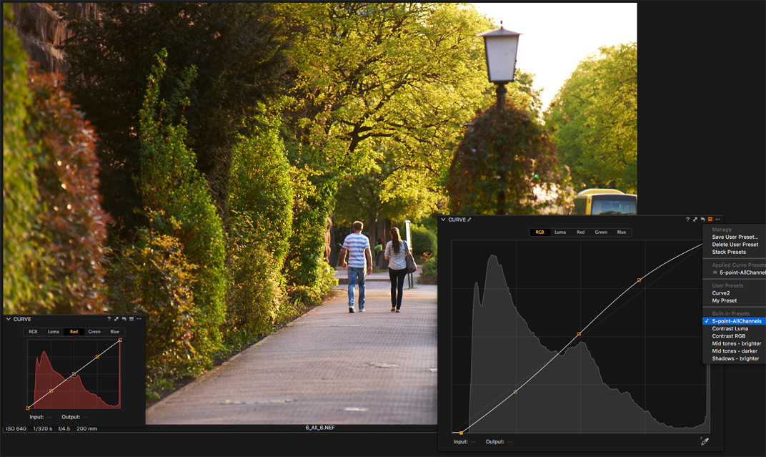
Task: Select Green tab in small Curve panel
Action: coord(94,332)
